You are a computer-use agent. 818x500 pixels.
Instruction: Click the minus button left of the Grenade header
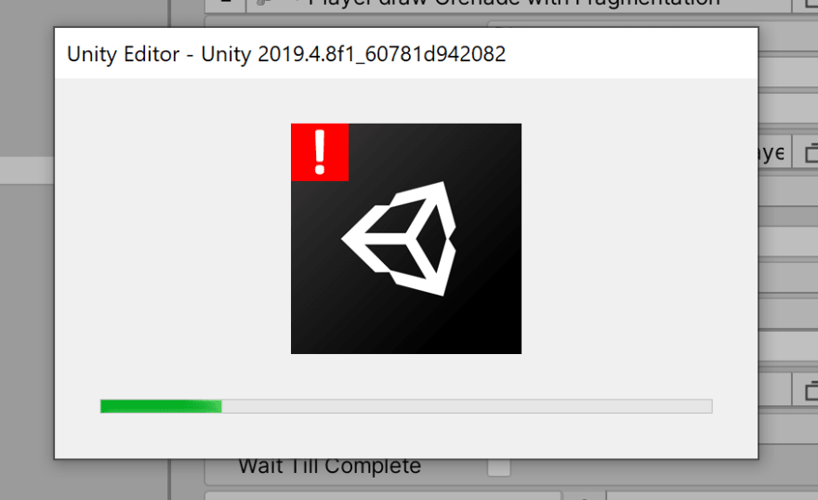point(225,3)
